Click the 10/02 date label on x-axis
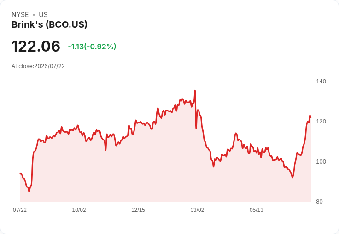Viewport: 339px width, 234px height. pyautogui.click(x=79, y=210)
